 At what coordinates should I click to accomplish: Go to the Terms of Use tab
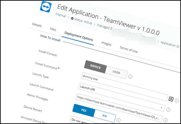click(x=129, y=49)
